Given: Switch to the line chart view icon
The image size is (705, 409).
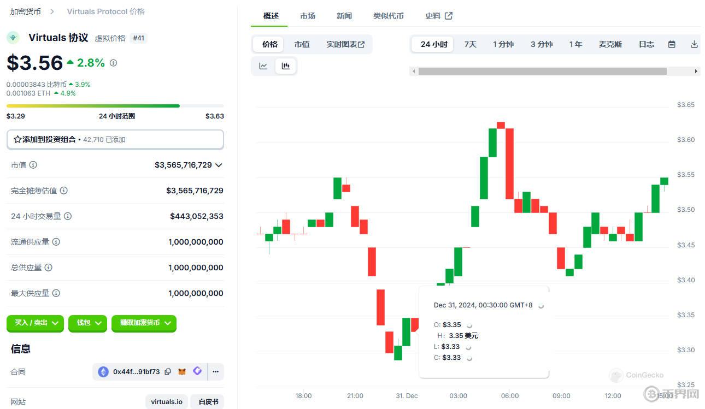Looking at the screenshot, I should tap(263, 66).
